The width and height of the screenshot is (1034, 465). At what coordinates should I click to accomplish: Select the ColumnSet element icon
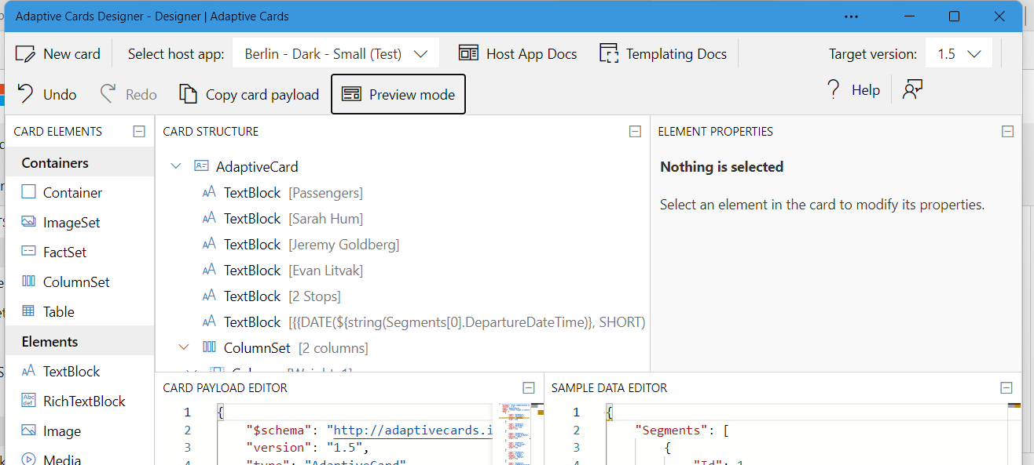click(x=29, y=282)
